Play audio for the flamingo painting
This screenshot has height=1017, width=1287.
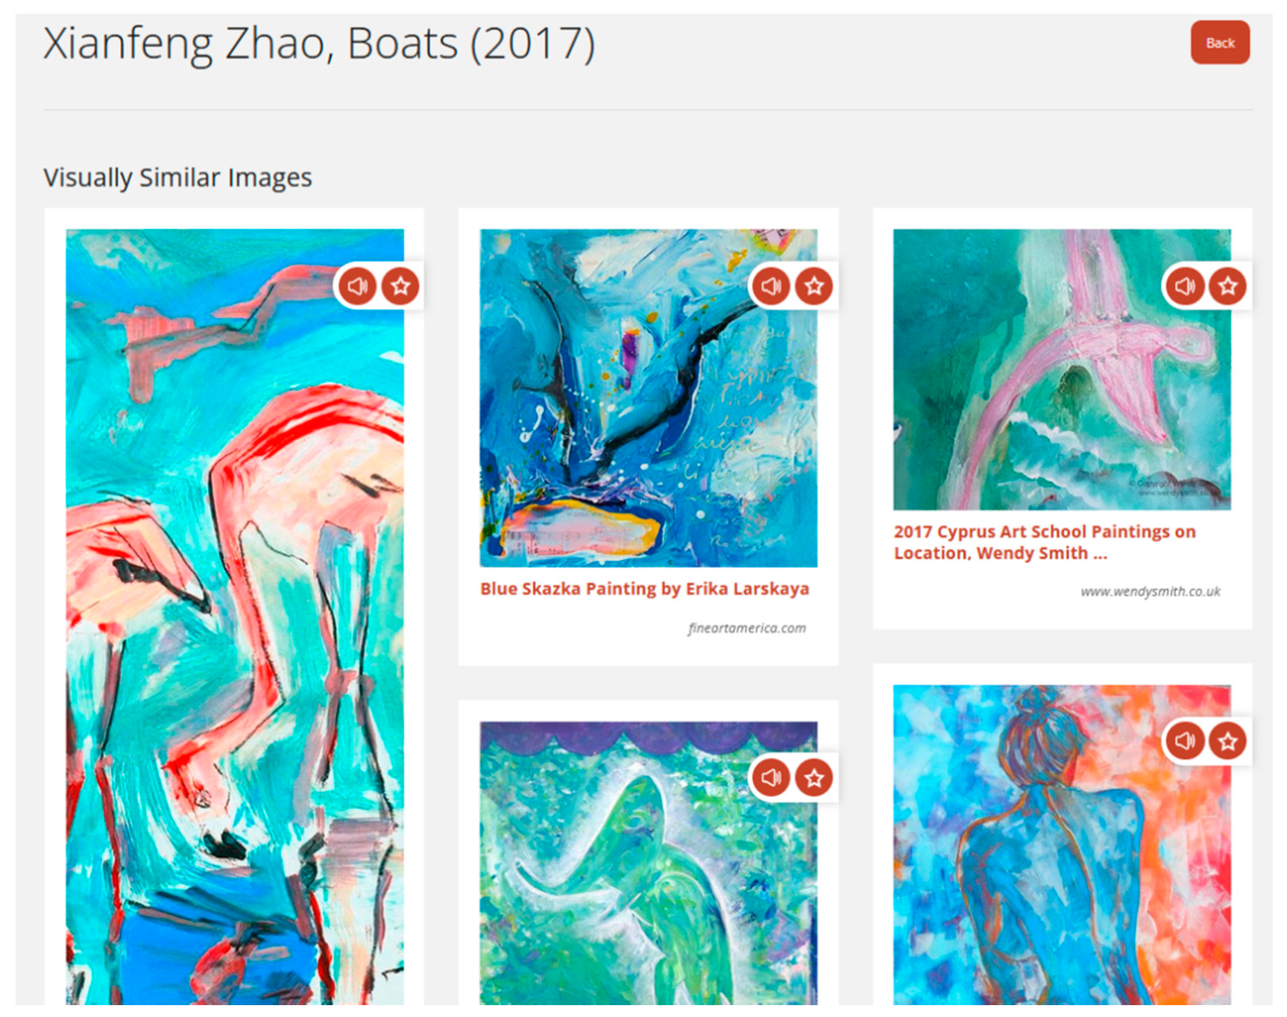tap(357, 287)
